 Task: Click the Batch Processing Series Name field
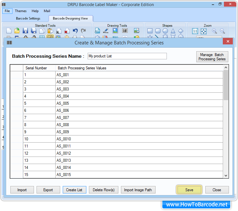coord(127,56)
